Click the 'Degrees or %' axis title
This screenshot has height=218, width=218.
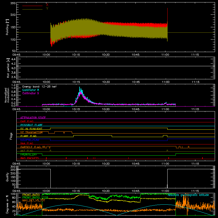tap(7, 204)
